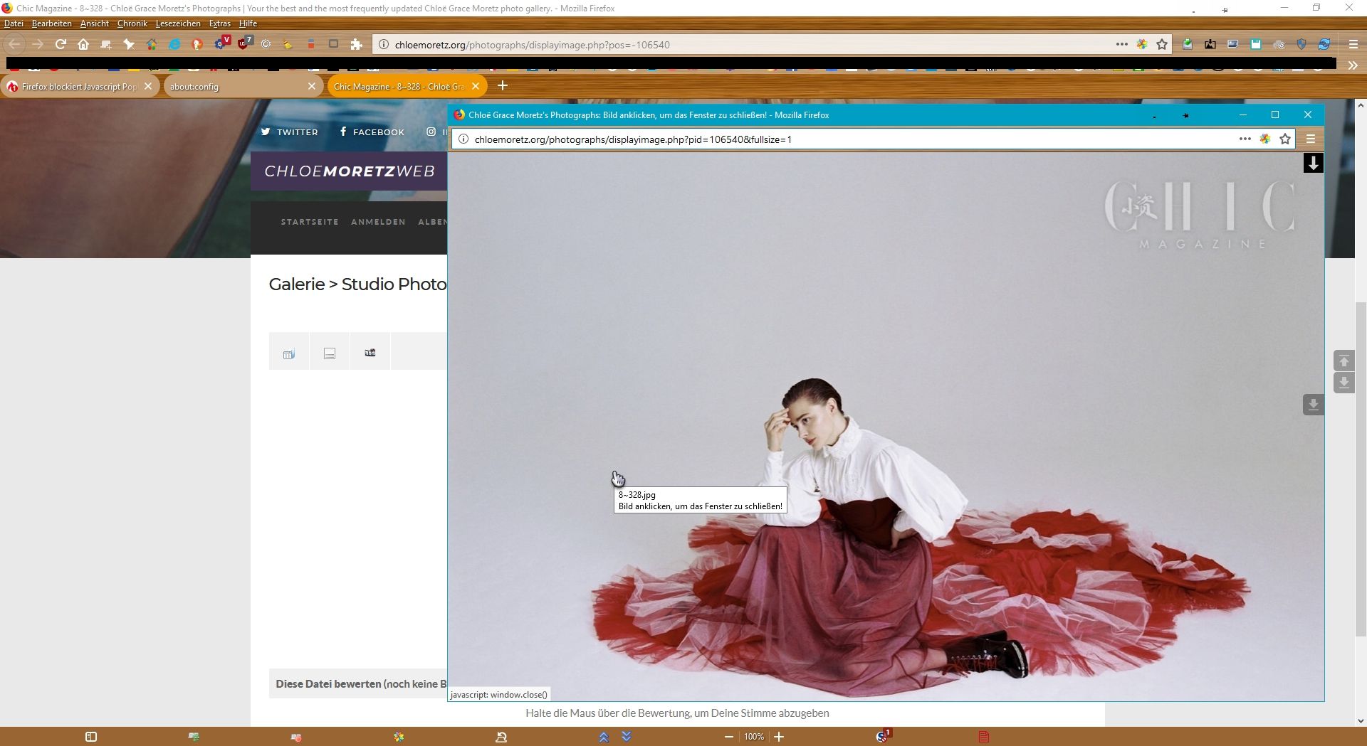Viewport: 1367px width, 746px height.
Task: Click the black download arrow on the photo
Action: pos(1313,164)
